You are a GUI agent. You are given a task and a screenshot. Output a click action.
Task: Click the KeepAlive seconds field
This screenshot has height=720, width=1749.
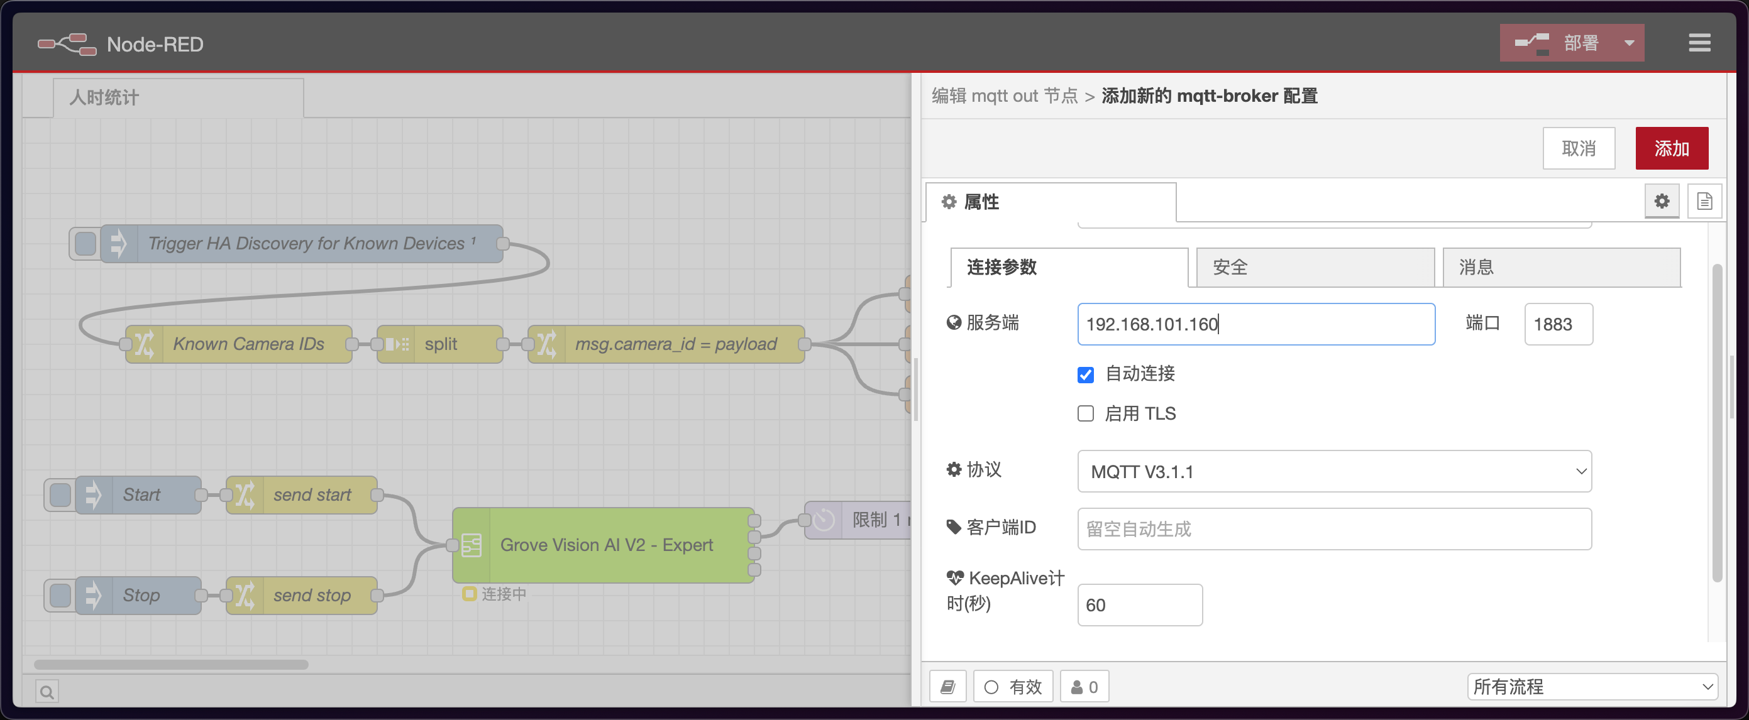[1139, 604]
